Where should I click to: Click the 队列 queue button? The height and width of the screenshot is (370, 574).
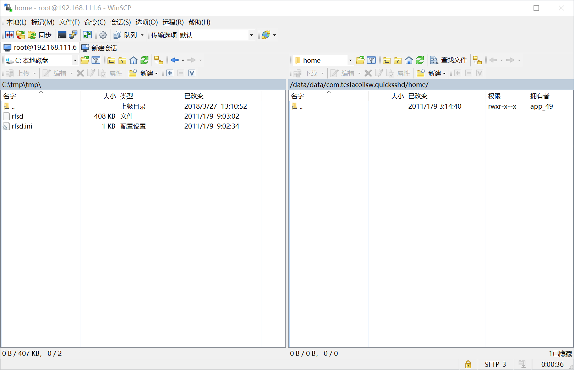(125, 35)
